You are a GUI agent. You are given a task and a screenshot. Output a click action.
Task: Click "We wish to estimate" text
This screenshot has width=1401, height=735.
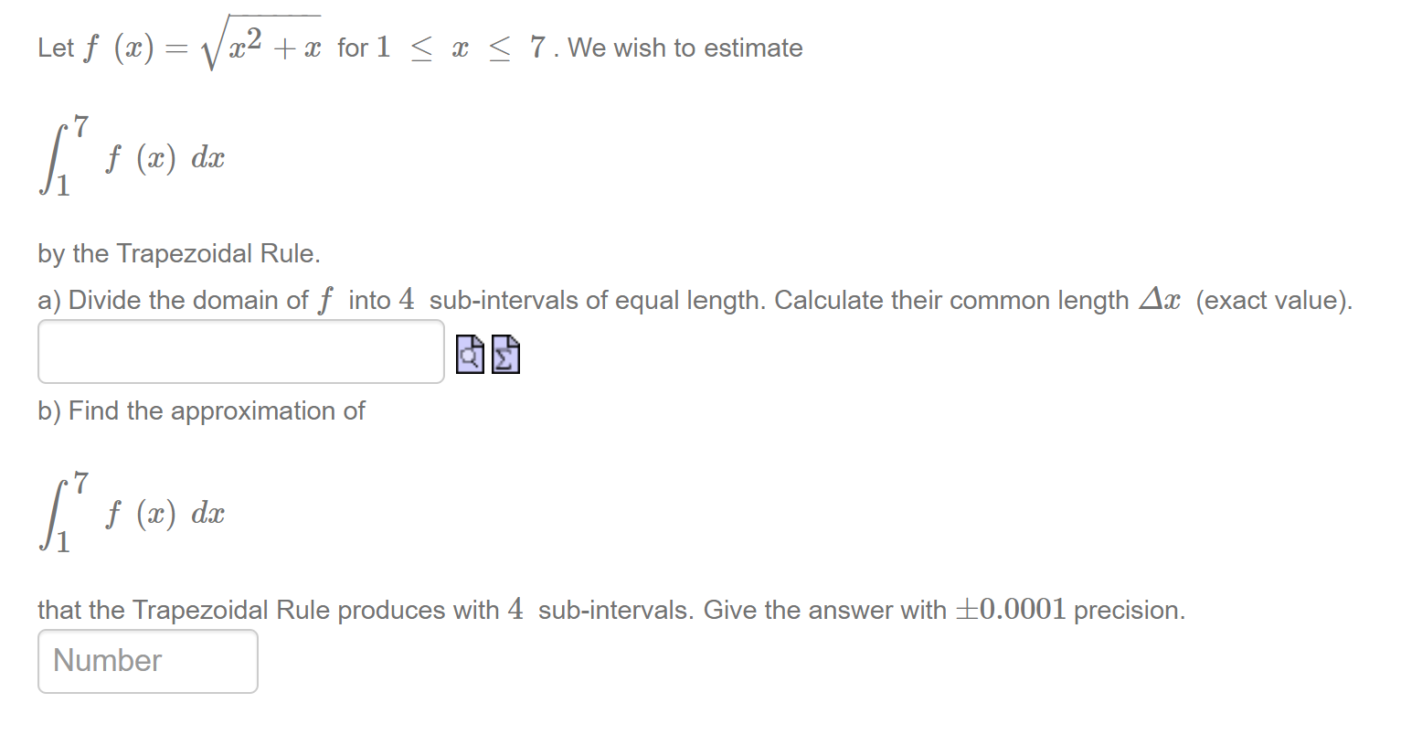click(x=685, y=48)
